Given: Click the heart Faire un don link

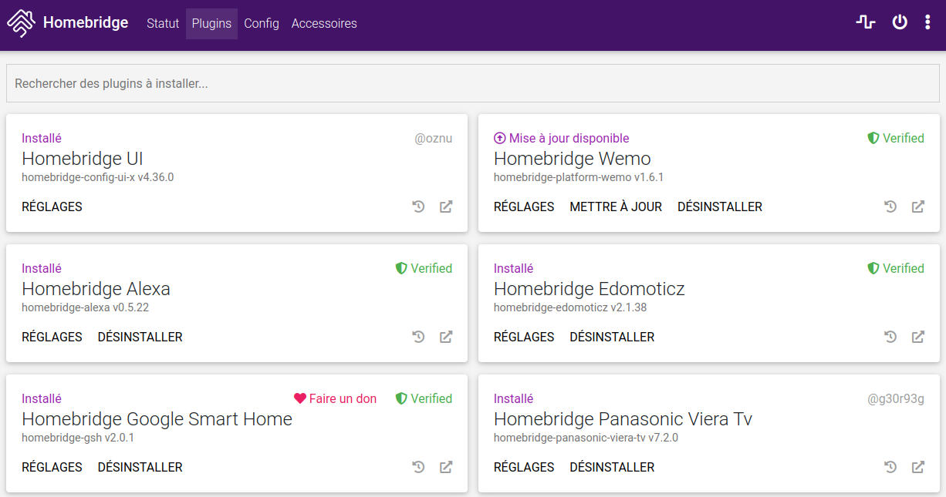Looking at the screenshot, I should click(x=336, y=398).
